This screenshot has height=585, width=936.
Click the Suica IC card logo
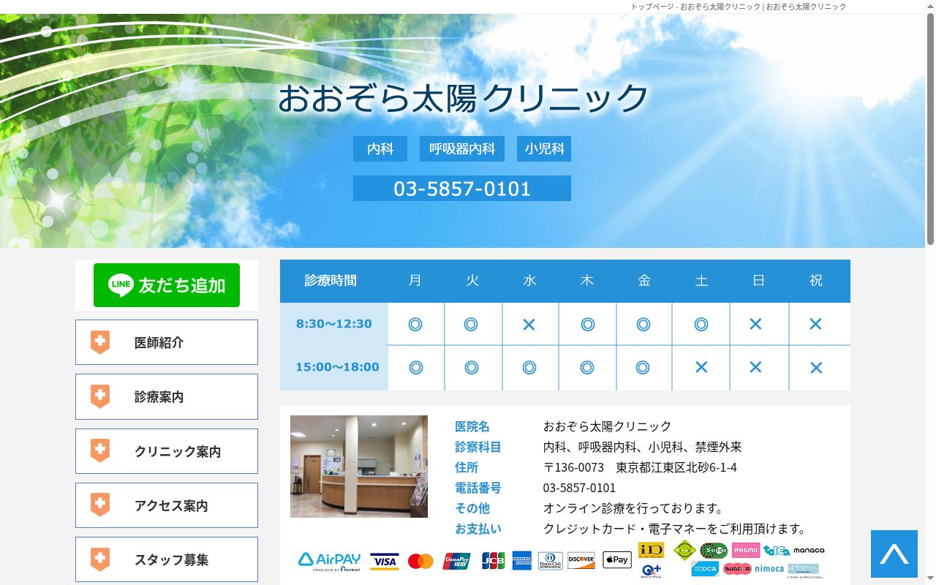[714, 551]
